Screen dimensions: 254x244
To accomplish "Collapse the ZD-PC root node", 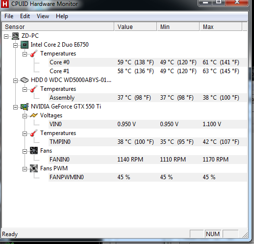I will [x=6, y=36].
